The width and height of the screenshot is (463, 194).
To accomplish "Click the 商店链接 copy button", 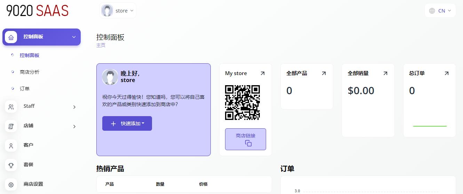I will [x=246, y=139].
